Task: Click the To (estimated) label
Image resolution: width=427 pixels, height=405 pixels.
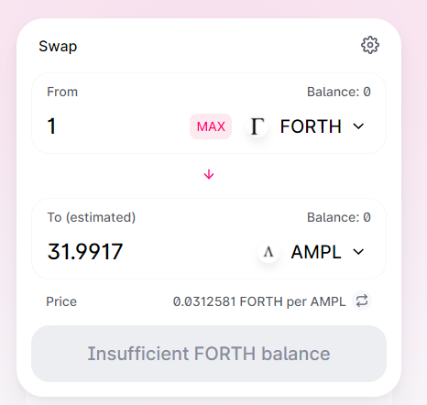Action: [x=92, y=217]
